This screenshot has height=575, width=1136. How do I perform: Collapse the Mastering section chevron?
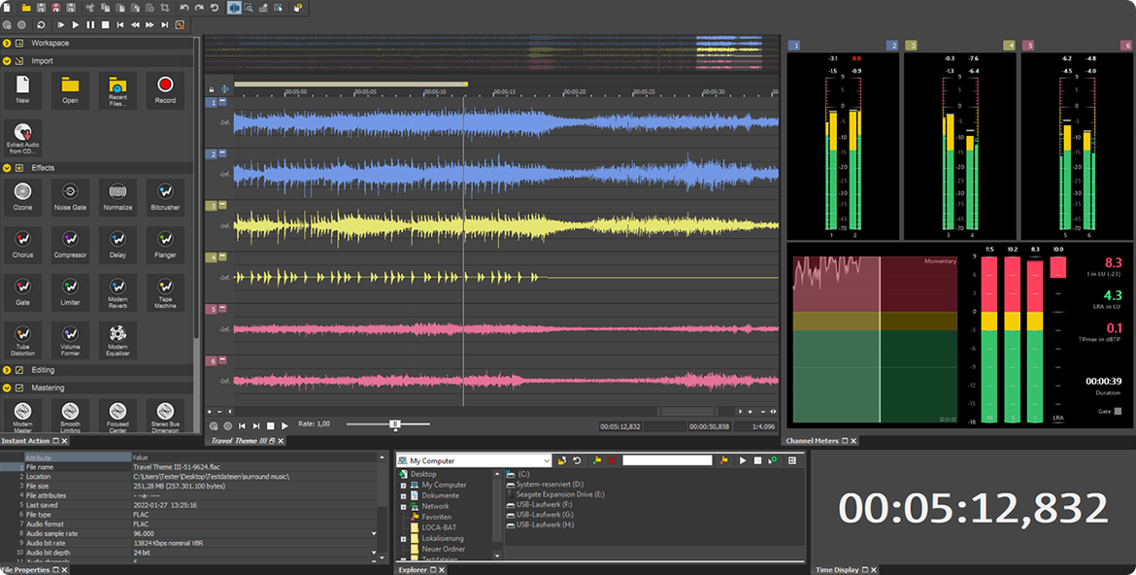tap(7, 388)
